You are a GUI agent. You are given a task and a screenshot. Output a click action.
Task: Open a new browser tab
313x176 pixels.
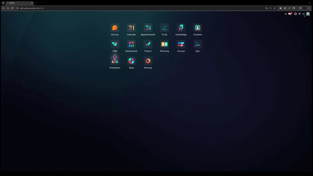pyautogui.click(x=36, y=3)
